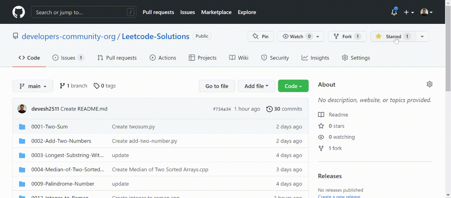Open the green Code dropdown

(x=293, y=86)
